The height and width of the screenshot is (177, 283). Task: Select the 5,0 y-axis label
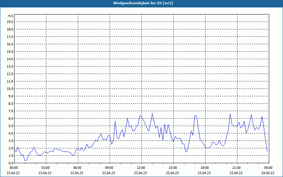click(x=11, y=126)
